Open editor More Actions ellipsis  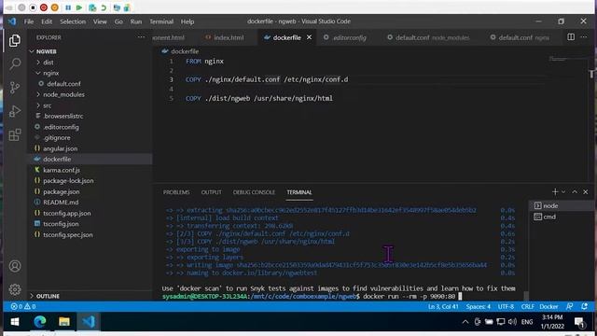click(x=584, y=37)
